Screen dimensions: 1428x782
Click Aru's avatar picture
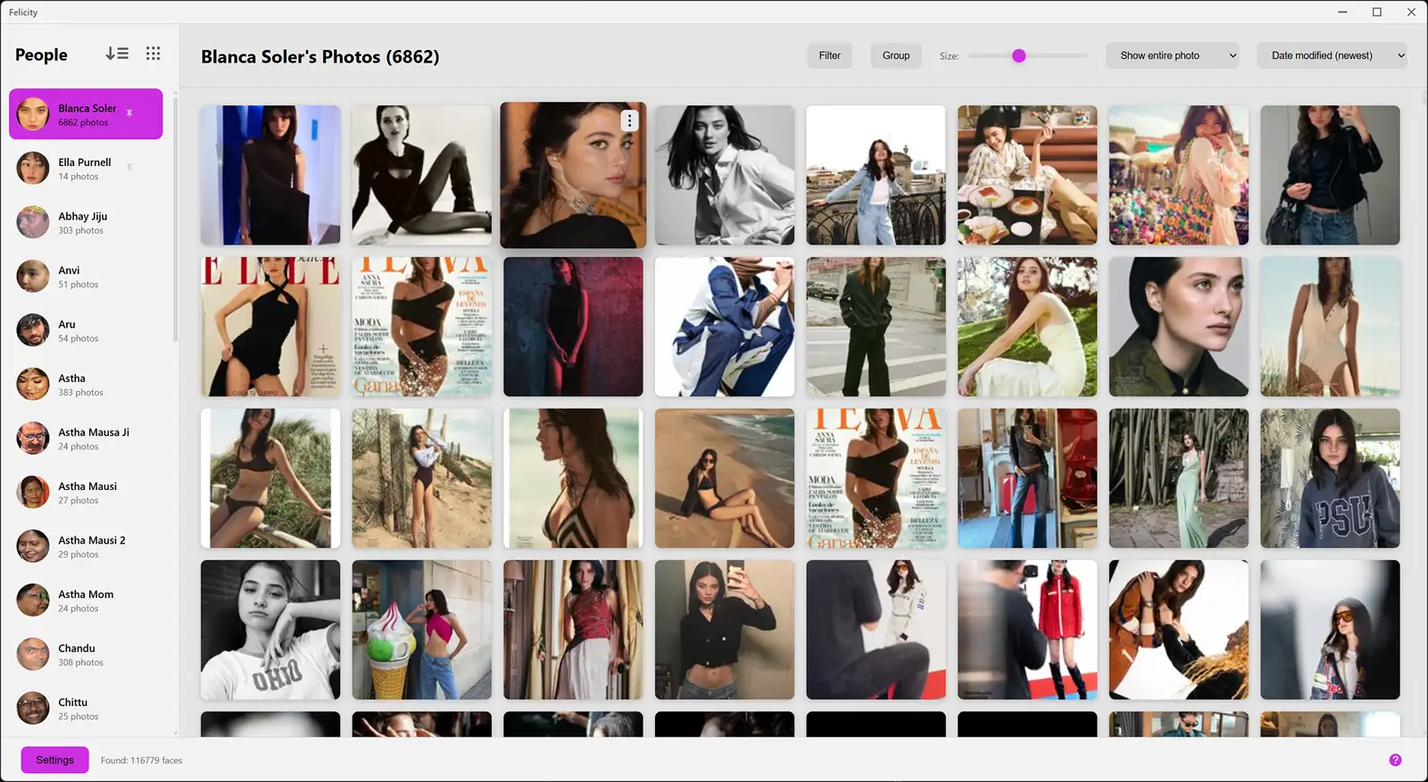[x=33, y=330]
